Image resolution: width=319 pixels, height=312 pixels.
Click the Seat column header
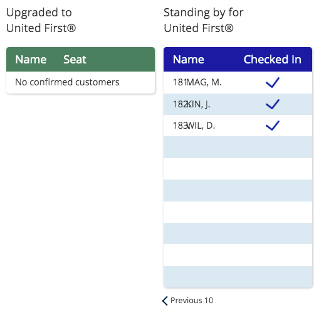pos(75,60)
